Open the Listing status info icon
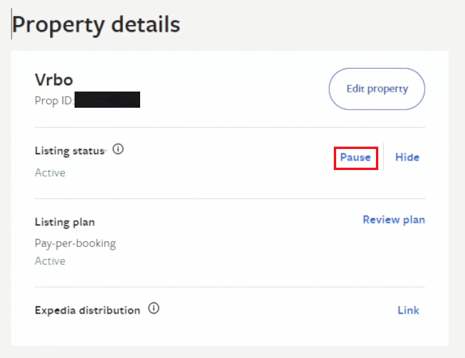This screenshot has height=358, width=465. pos(118,149)
